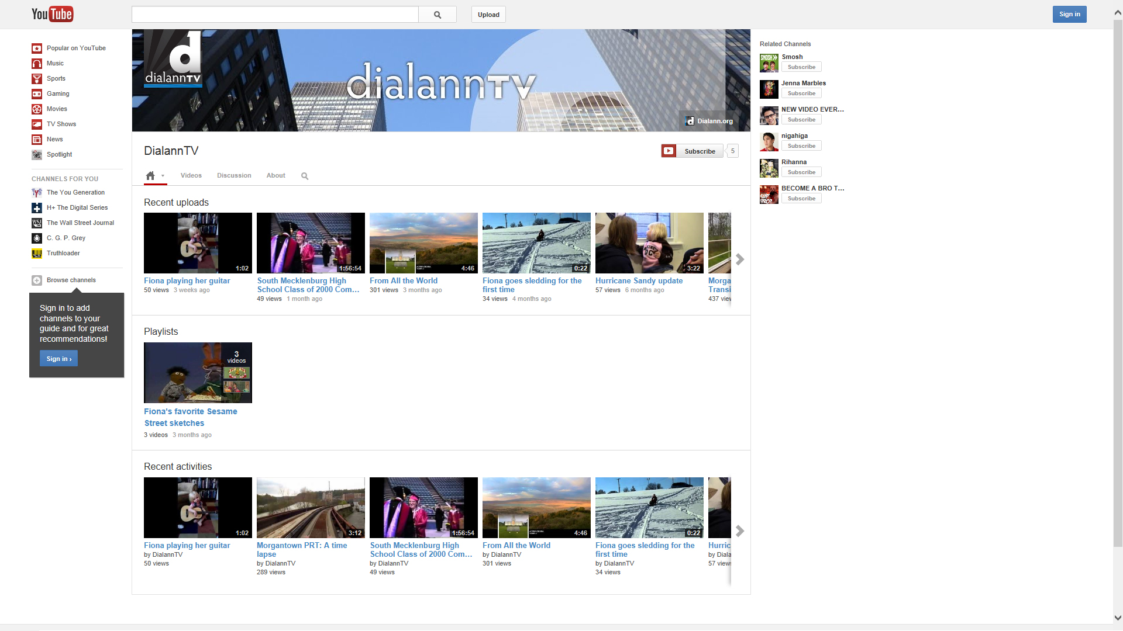Expand the home tab dropdown arrow
Image resolution: width=1123 pixels, height=631 pixels.
[x=163, y=176]
